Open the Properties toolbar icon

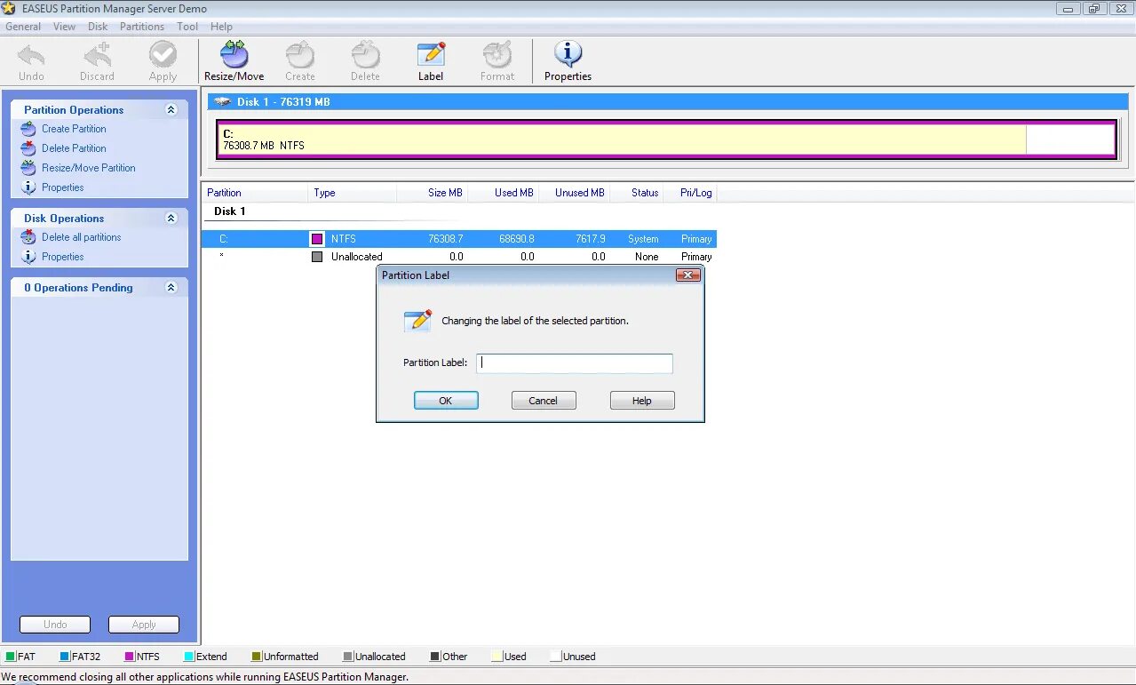click(x=568, y=55)
